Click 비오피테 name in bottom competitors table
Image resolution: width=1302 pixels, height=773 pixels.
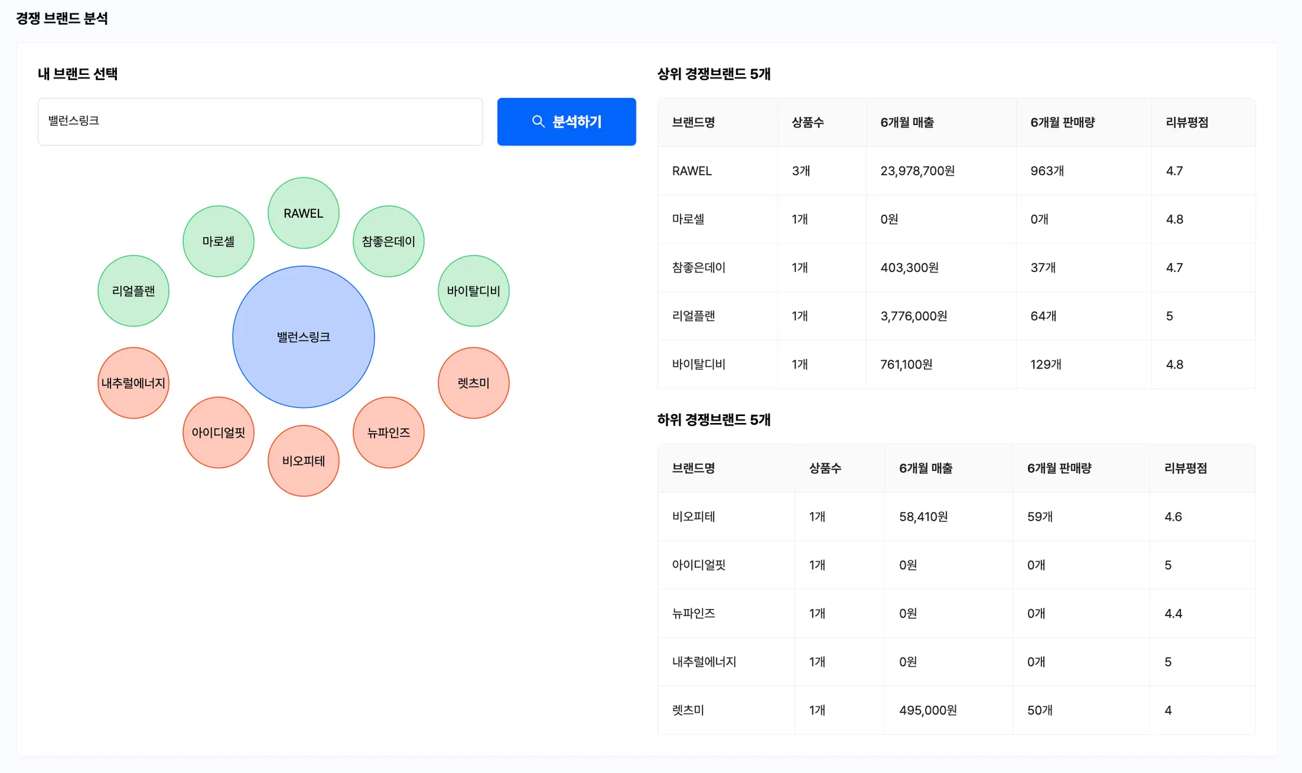click(x=693, y=516)
